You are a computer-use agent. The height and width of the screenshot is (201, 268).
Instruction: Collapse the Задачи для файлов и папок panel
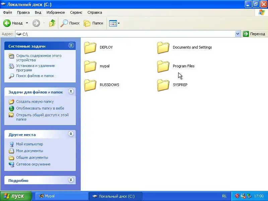tap(71, 91)
